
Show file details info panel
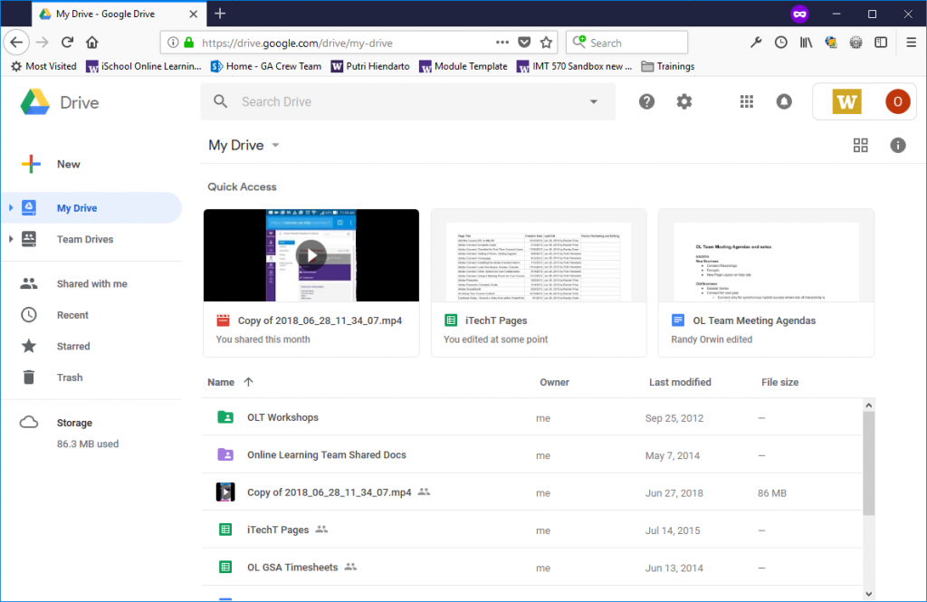[x=897, y=146]
